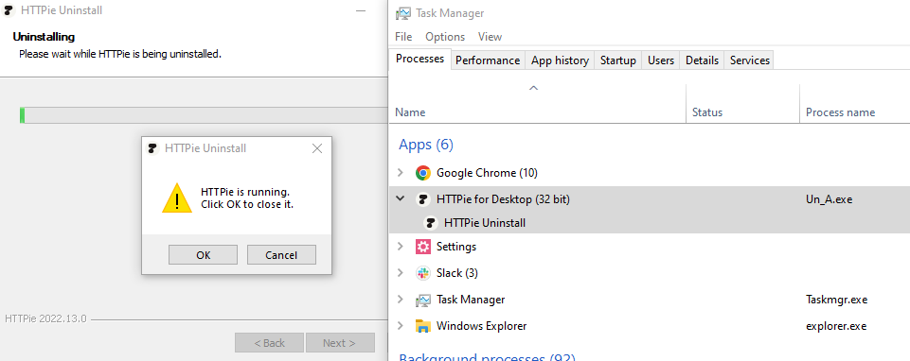
Task: Select the Google Chrome (10) row
Action: 650,173
